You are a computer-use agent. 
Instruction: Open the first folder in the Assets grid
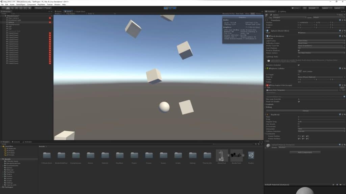coord(47,155)
